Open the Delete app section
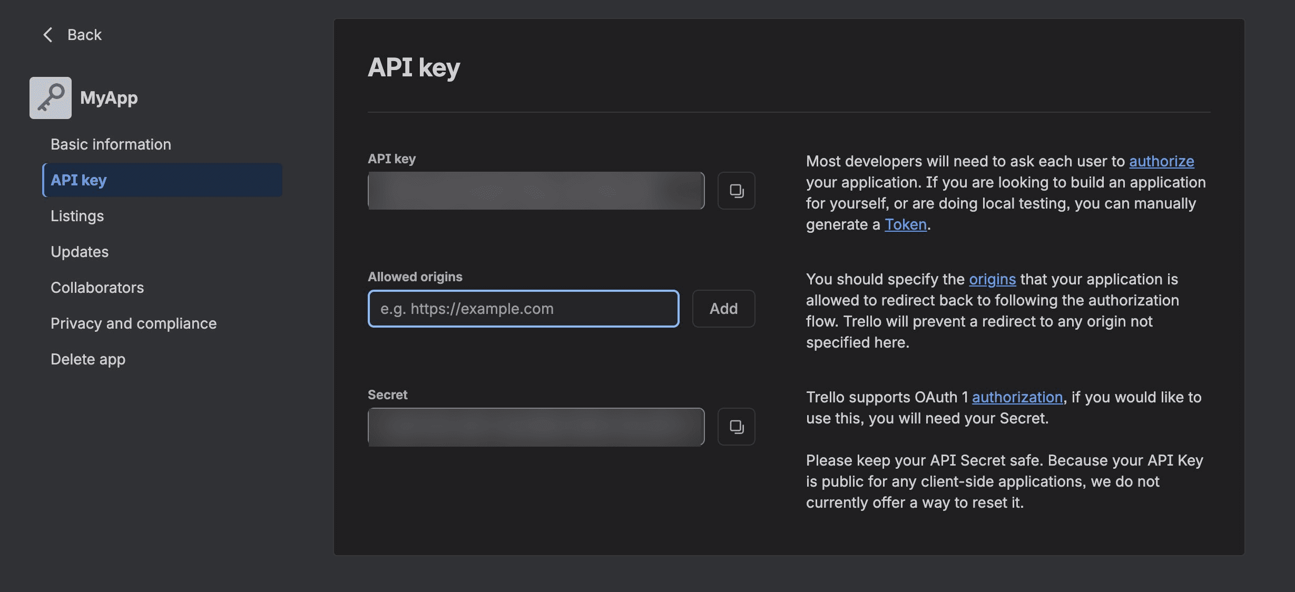Viewport: 1295px width, 592px height. [88, 359]
